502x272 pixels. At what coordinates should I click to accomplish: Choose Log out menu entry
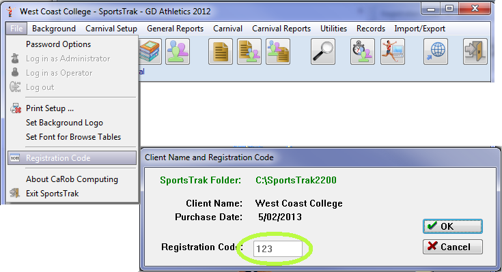72,87
